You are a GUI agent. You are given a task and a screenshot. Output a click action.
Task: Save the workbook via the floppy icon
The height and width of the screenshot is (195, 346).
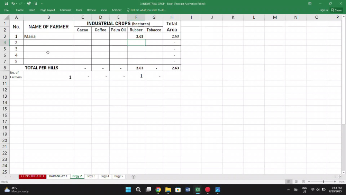pyautogui.click(x=6, y=3)
